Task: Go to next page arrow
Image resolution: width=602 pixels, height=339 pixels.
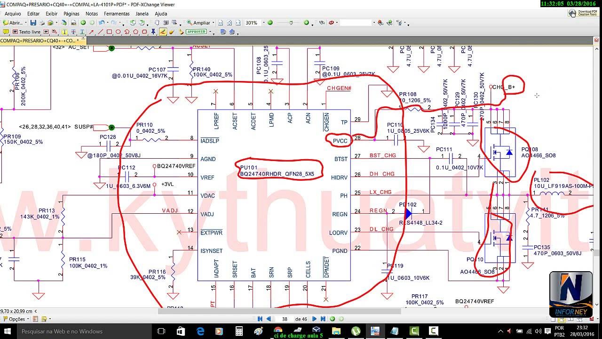Action: [x=314, y=319]
